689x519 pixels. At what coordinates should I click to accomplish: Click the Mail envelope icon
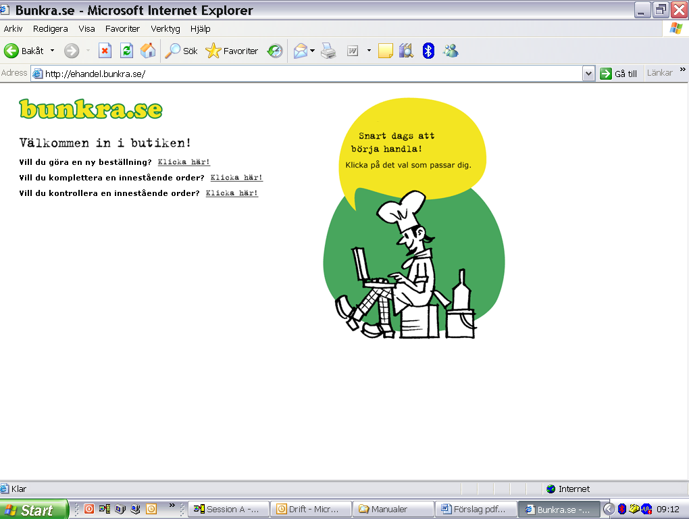pos(301,51)
